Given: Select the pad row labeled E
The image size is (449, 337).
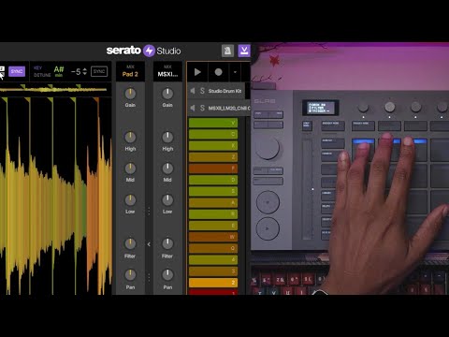Looking at the screenshot, I should pyautogui.click(x=213, y=226).
